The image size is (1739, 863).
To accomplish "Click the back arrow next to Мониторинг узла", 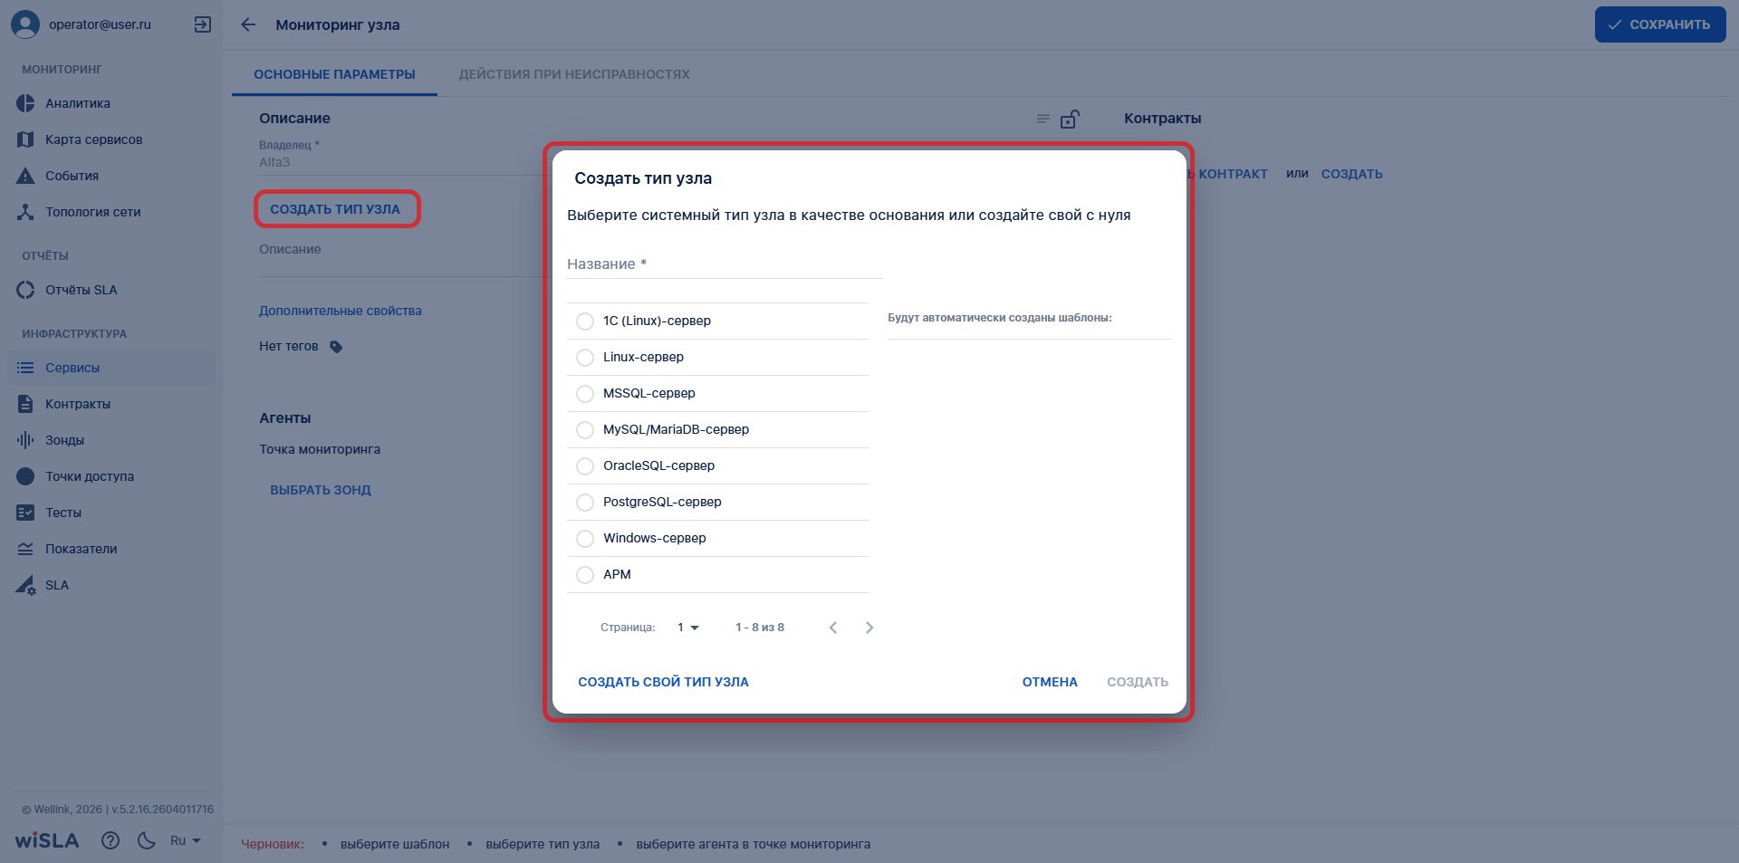I will (248, 24).
